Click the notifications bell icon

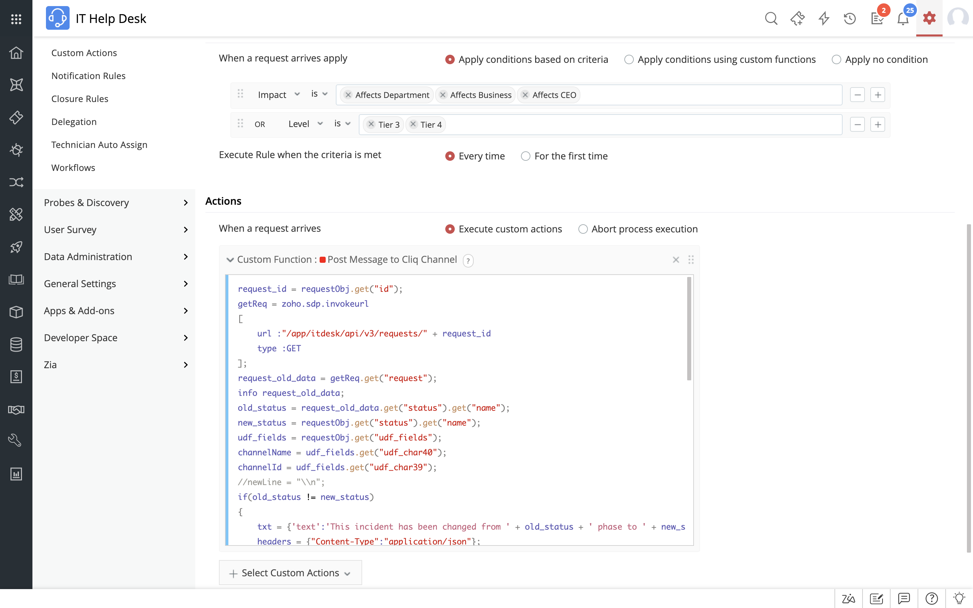[x=903, y=19]
